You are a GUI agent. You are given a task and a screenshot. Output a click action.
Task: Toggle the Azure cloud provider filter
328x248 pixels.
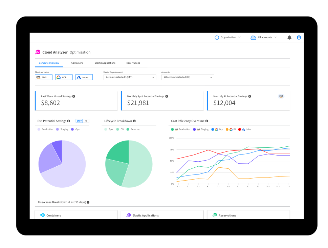click(84, 77)
